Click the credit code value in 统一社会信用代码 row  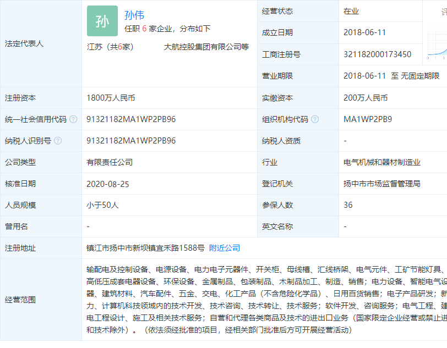(x=131, y=119)
